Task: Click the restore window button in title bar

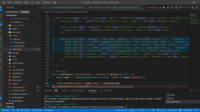Action: point(193,2)
